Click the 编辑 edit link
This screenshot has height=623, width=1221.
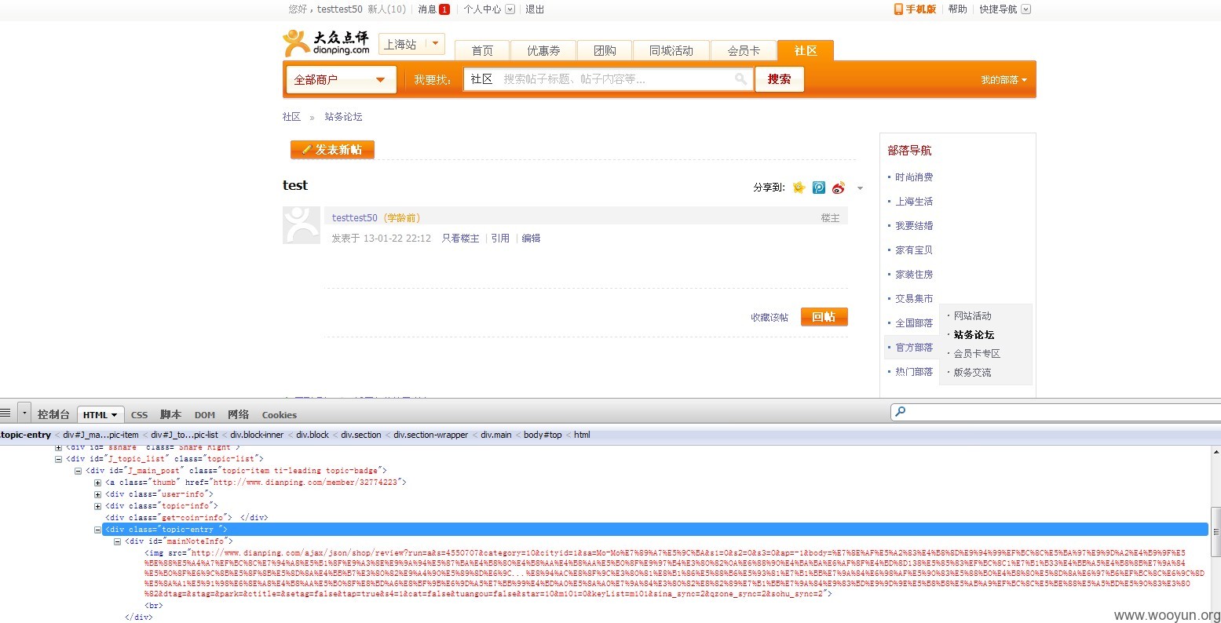pos(531,239)
